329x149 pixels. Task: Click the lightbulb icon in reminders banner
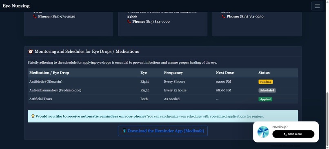33,116
